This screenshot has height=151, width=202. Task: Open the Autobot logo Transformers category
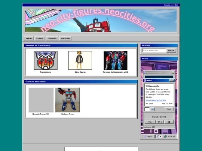[x=46, y=60]
